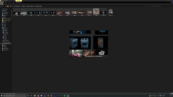
Task: Open the Windows Start menu
Action: (x=2, y=96)
